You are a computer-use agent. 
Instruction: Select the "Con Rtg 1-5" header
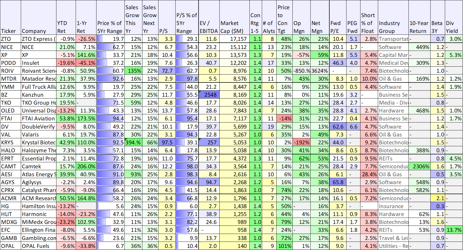pyautogui.click(x=256, y=18)
